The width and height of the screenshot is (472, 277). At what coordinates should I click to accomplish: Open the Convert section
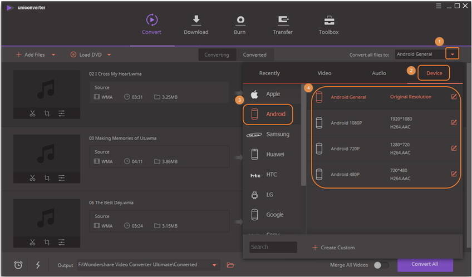pos(151,24)
